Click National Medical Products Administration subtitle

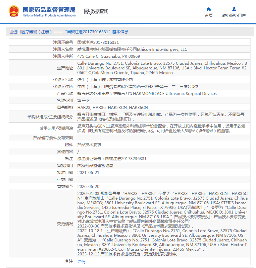click(49, 15)
